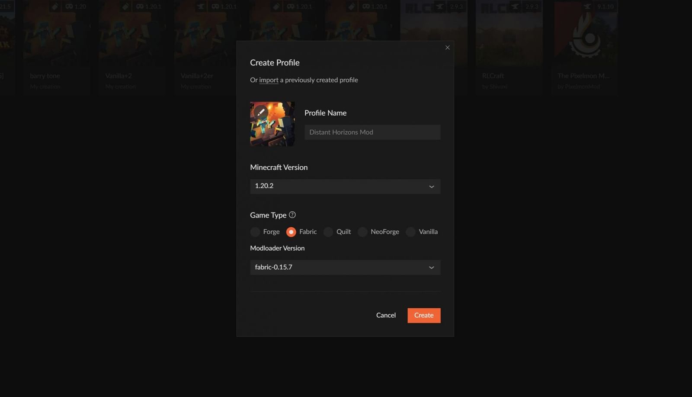This screenshot has height=397, width=692.
Task: Click the anvil icon showing 2.9.3 on RLCraft
Action: coord(516,6)
